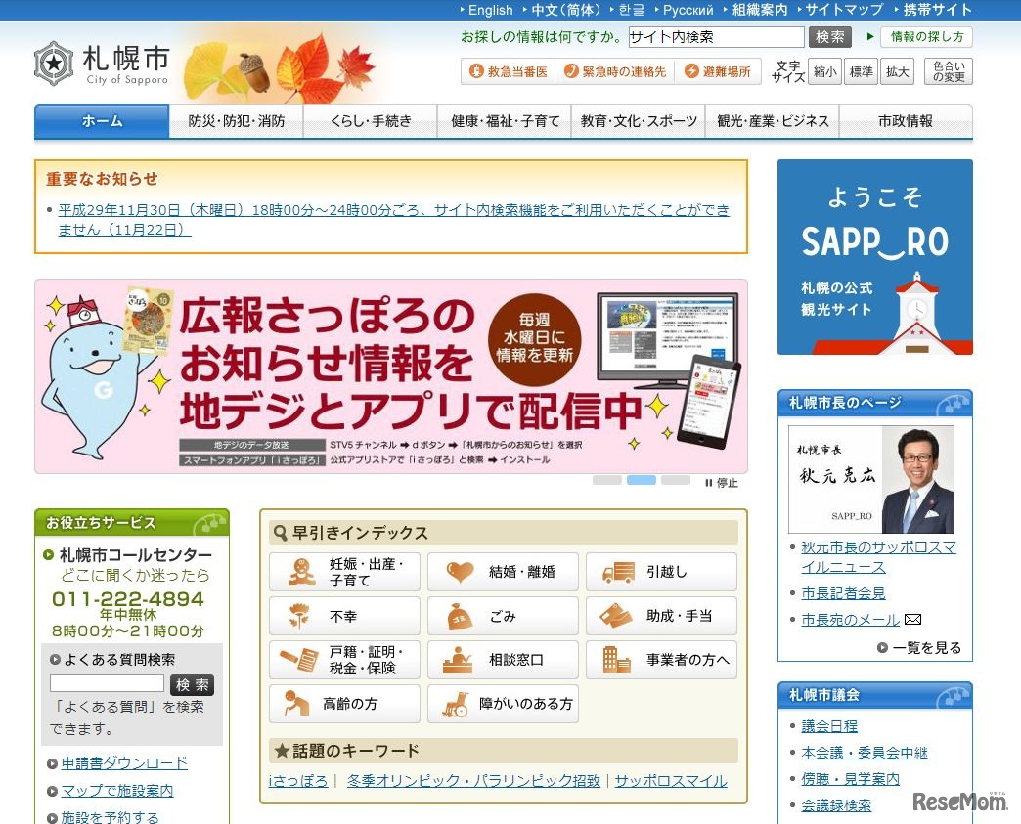Open emergency contacts (緊急時の連絡先)

(615, 71)
